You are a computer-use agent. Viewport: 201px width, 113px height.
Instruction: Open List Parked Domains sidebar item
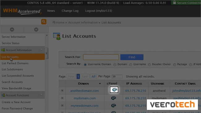(x=15, y=63)
